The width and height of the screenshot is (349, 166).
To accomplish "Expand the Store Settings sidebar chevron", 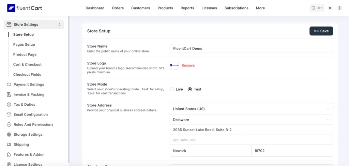I will click(x=60, y=25).
